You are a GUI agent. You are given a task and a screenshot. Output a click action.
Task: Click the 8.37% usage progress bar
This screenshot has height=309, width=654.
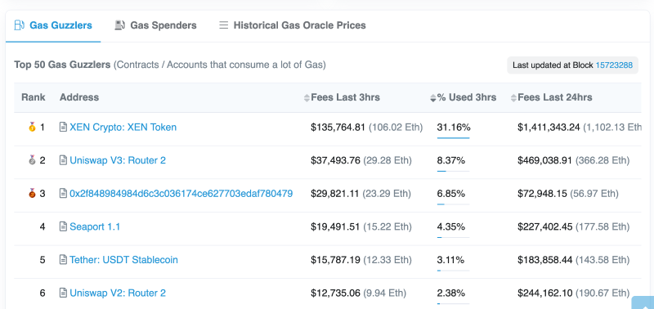(453, 171)
